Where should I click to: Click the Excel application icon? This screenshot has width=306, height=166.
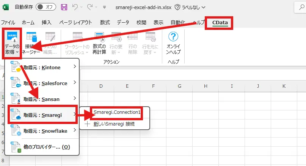[5, 7]
